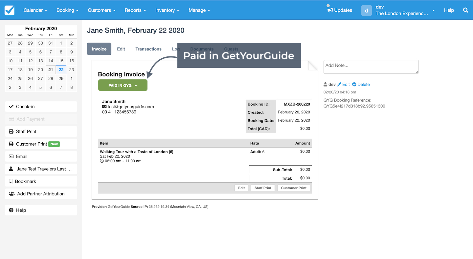Screen dimensions: 473x259
Task: Open the search magnifier icon
Action: coord(465,10)
